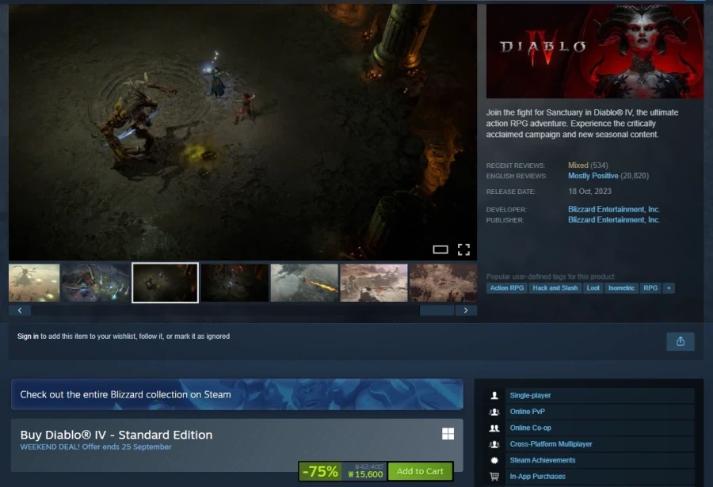
Task: Open the Steam Achievements link
Action: point(543,460)
